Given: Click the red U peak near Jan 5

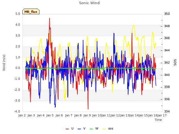Looking at the screenshot, I should (x=50, y=18).
